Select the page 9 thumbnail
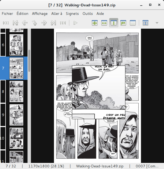The height and width of the screenshot is (169, 164). click(x=16, y=115)
